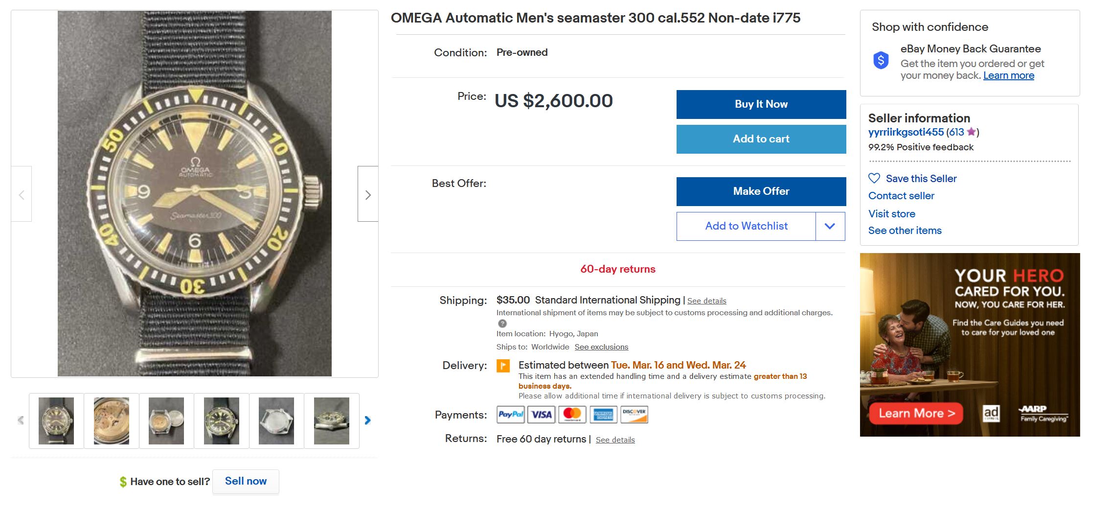Open seller profile yyrriirkgsoti455

[906, 132]
